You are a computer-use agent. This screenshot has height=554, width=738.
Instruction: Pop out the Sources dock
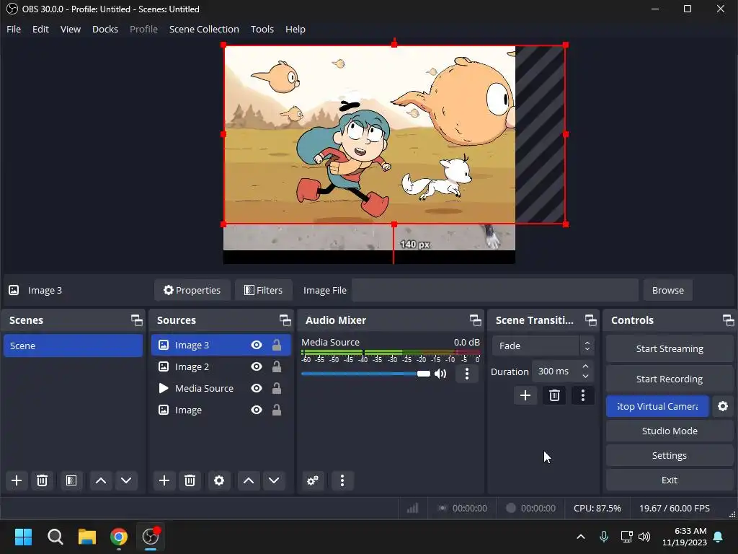coord(285,320)
